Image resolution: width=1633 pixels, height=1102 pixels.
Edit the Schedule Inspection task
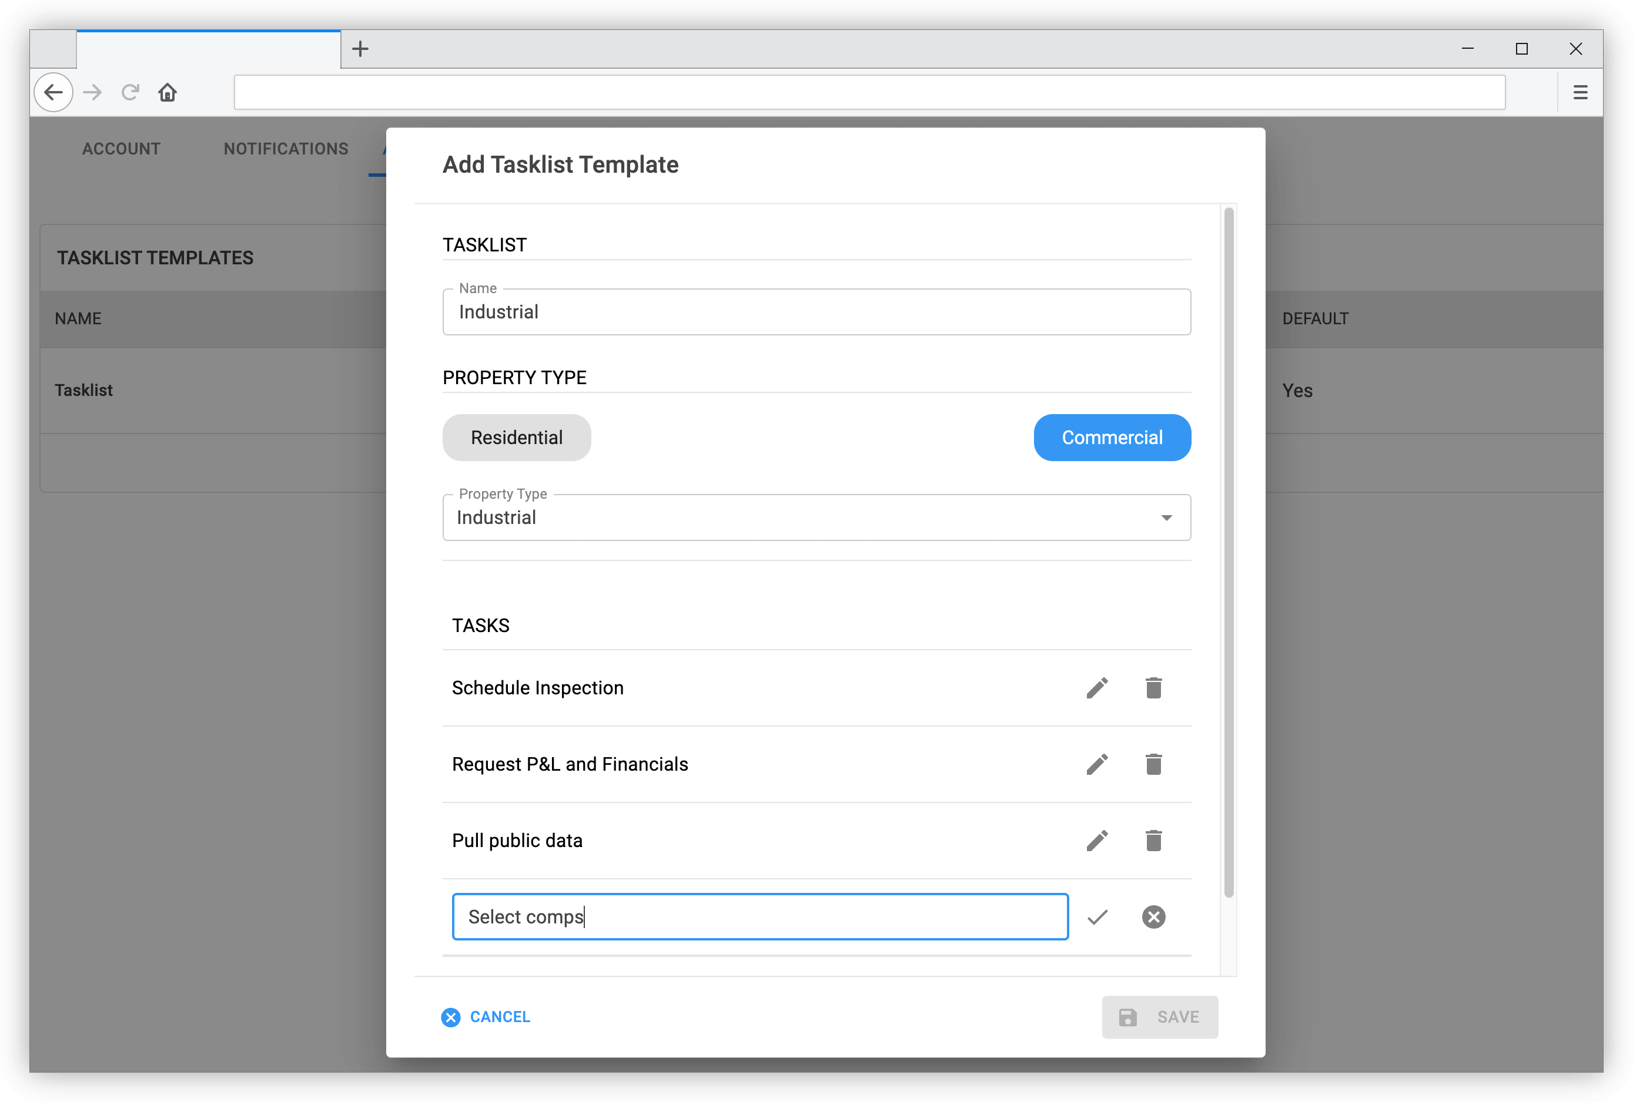[x=1097, y=688]
